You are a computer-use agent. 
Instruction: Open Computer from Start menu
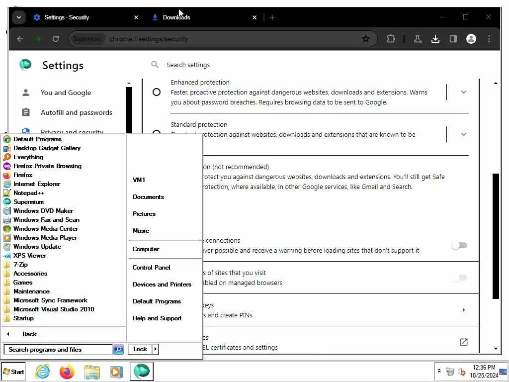pos(146,249)
